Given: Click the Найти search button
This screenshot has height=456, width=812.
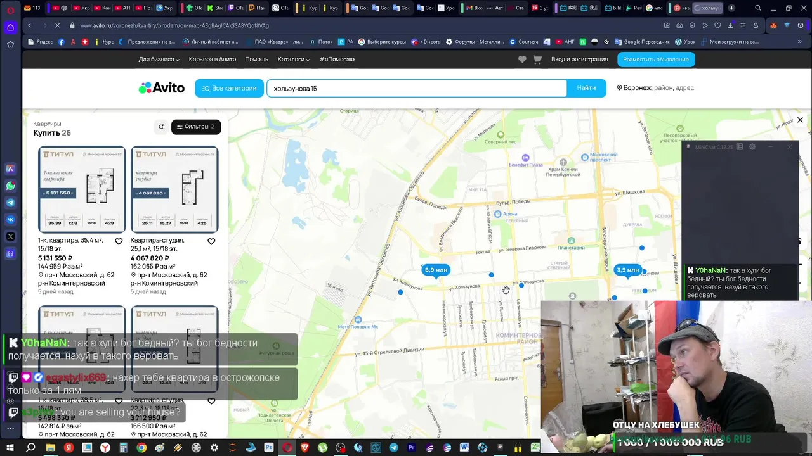Looking at the screenshot, I should (x=586, y=88).
